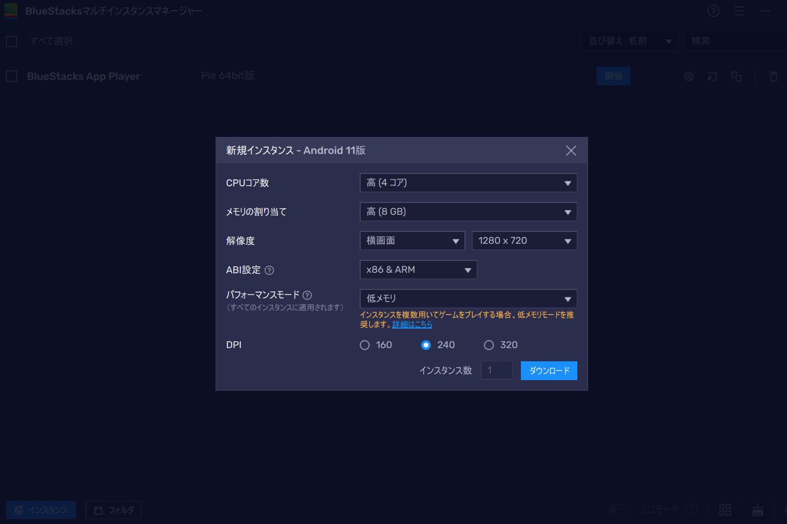Click the performance mode help icon
The width and height of the screenshot is (787, 524).
pos(307,295)
